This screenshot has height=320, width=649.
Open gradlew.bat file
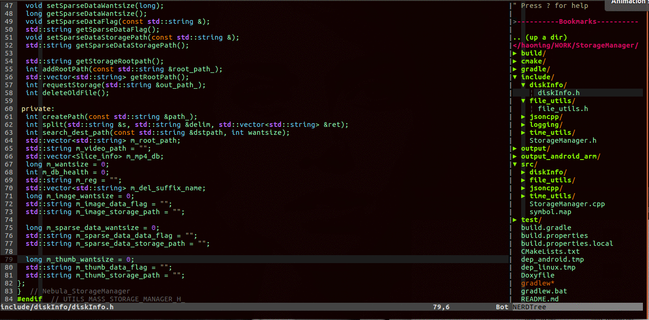[544, 291]
